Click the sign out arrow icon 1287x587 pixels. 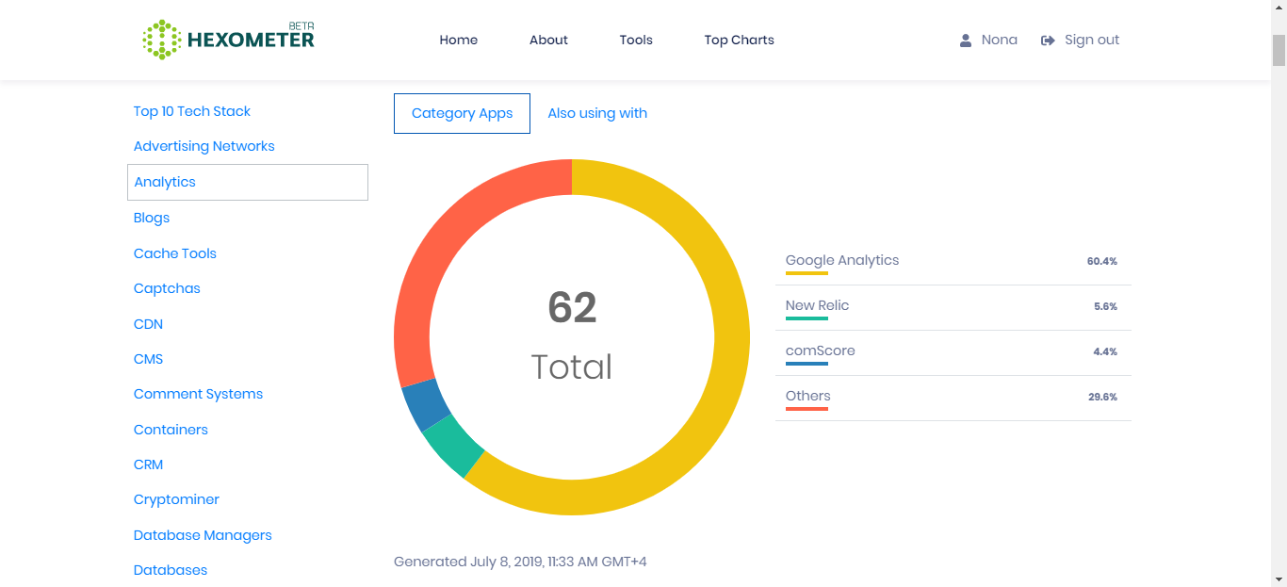coord(1048,41)
